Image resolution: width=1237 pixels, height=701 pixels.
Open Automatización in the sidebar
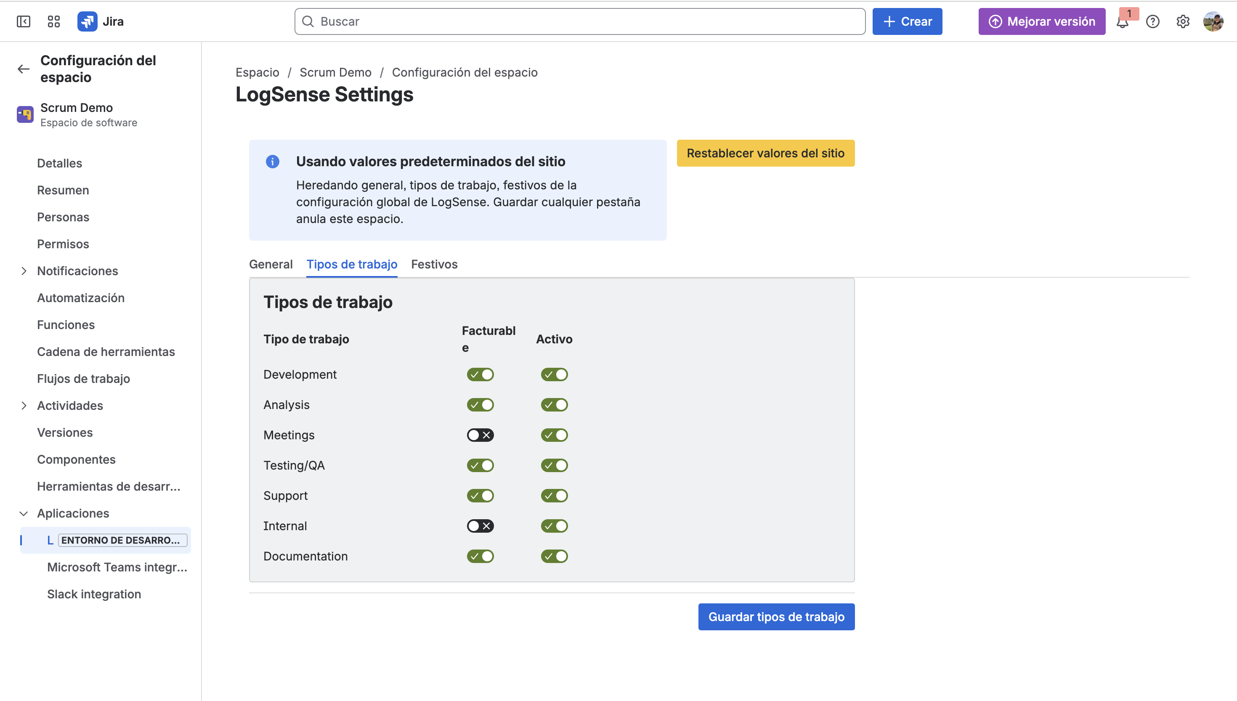(81, 298)
